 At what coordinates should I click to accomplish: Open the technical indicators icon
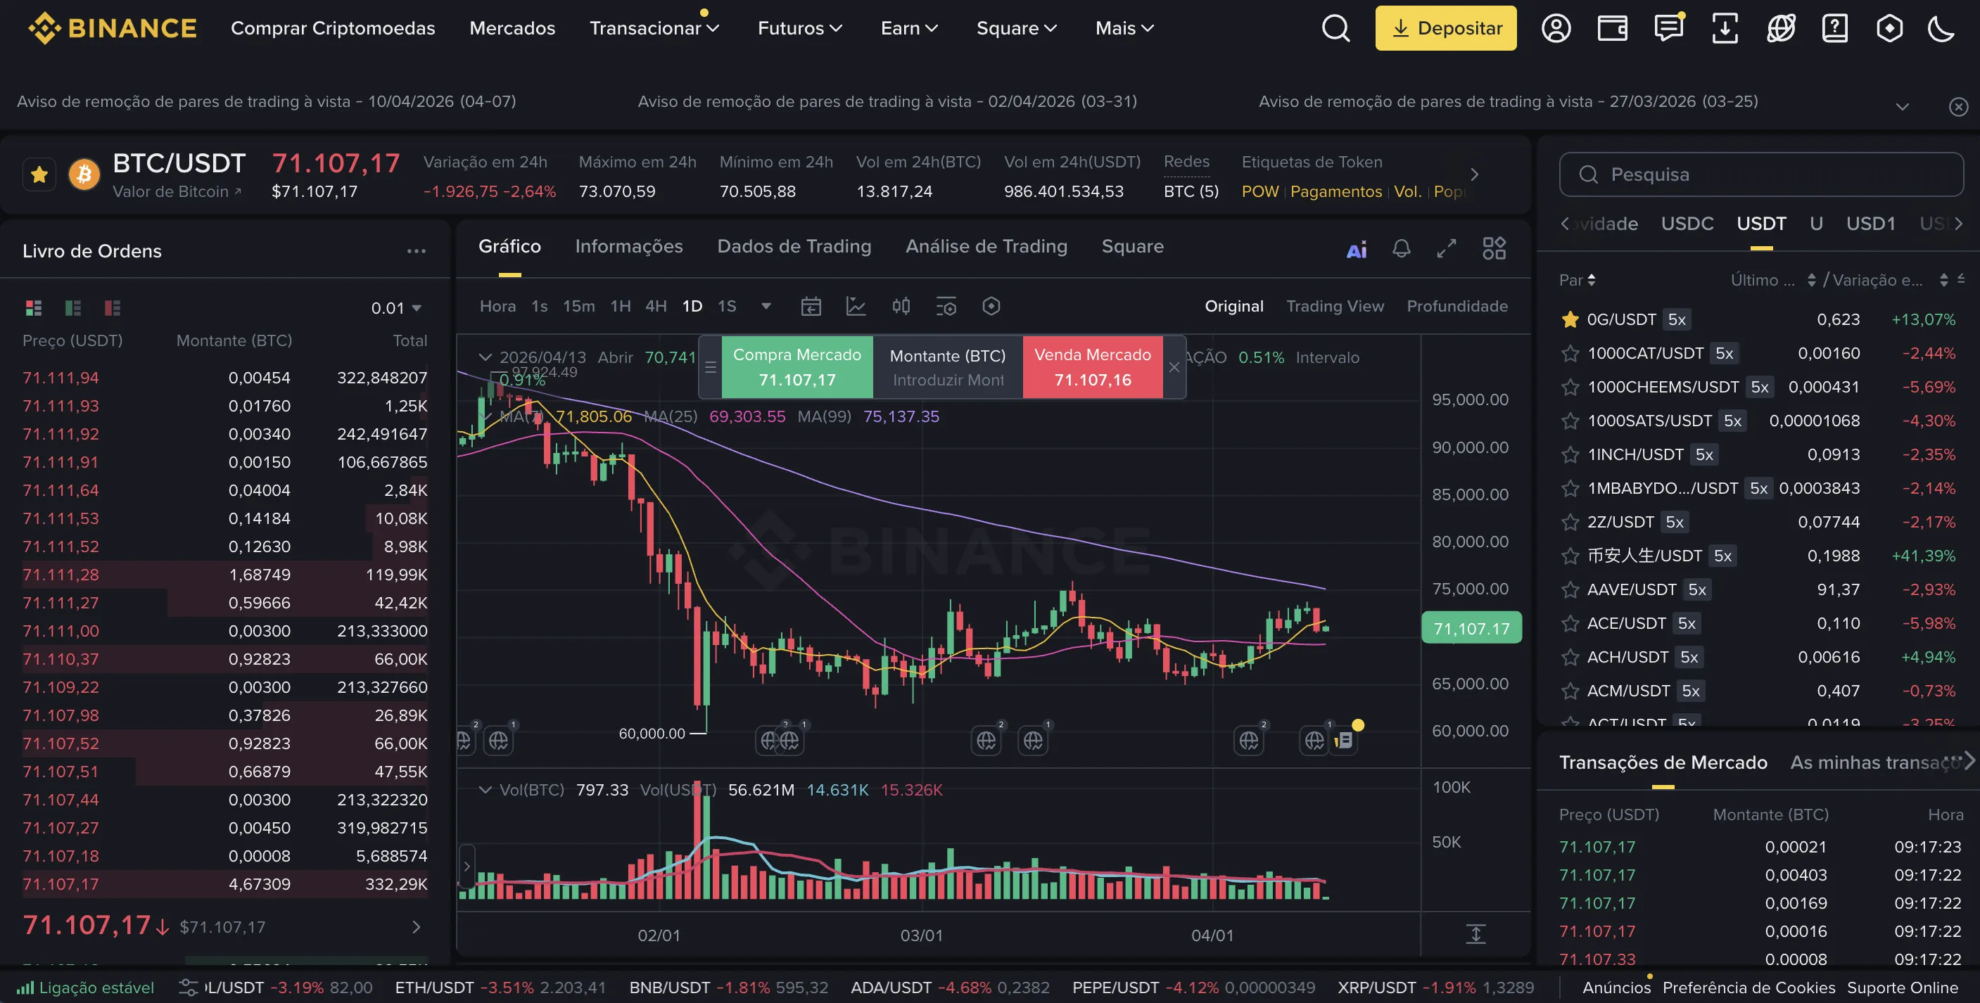[857, 306]
